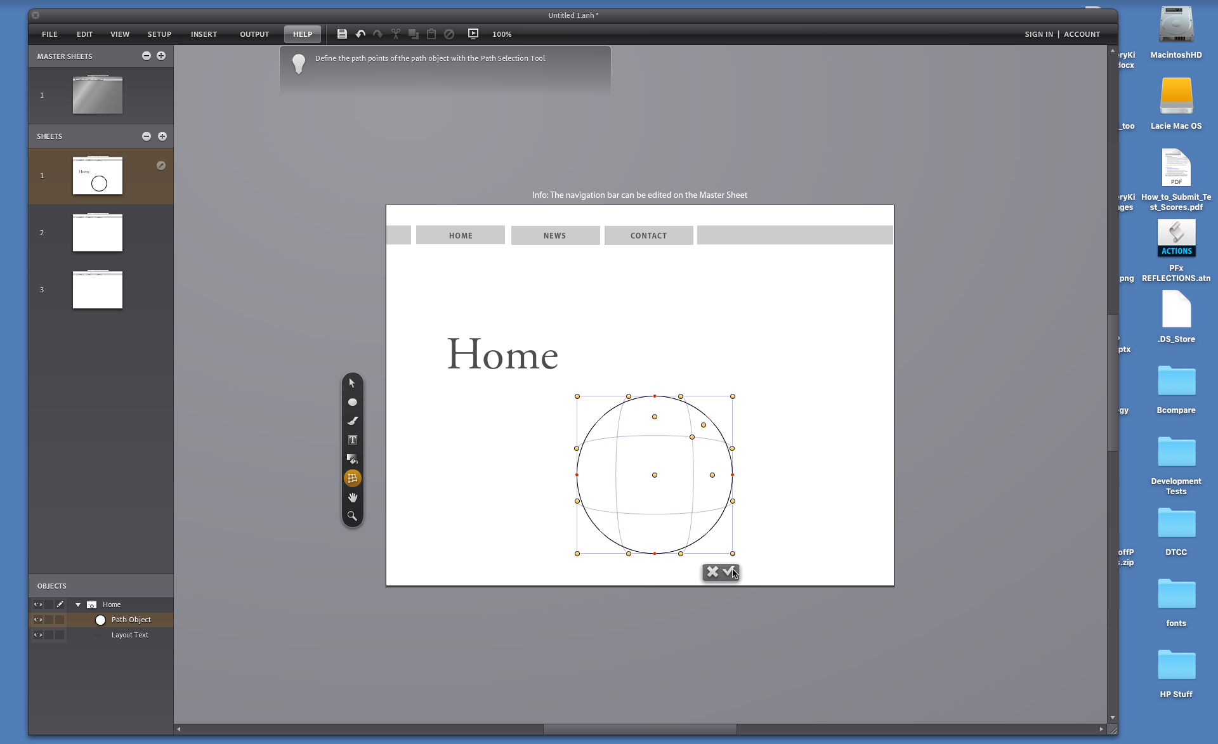Screen dimensions: 1218x744
Task: Toggle visibility of Home group
Action: click(38, 604)
